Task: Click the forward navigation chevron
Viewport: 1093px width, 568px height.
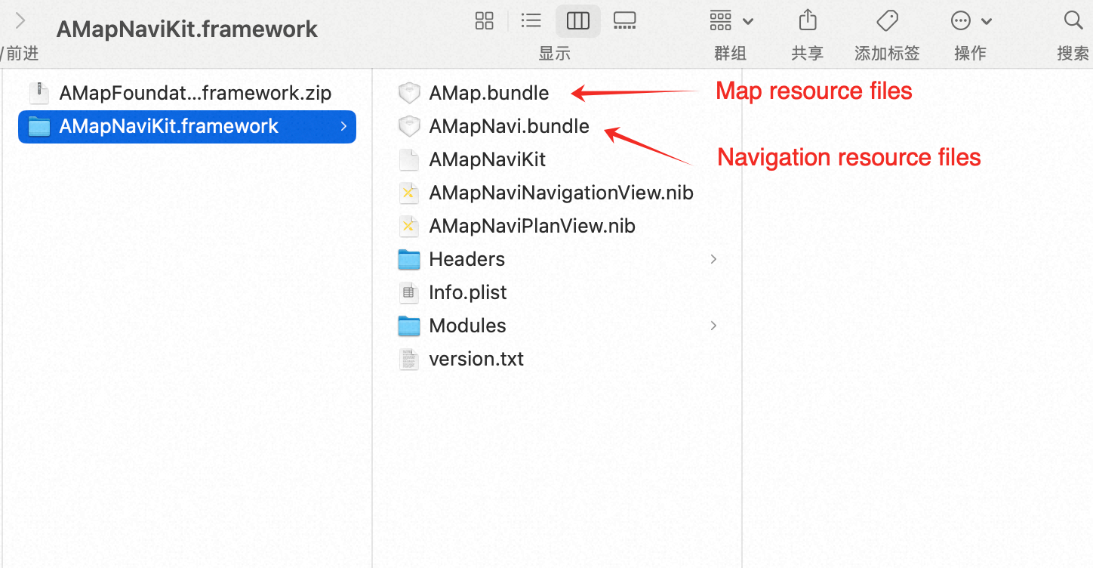Action: (20, 20)
